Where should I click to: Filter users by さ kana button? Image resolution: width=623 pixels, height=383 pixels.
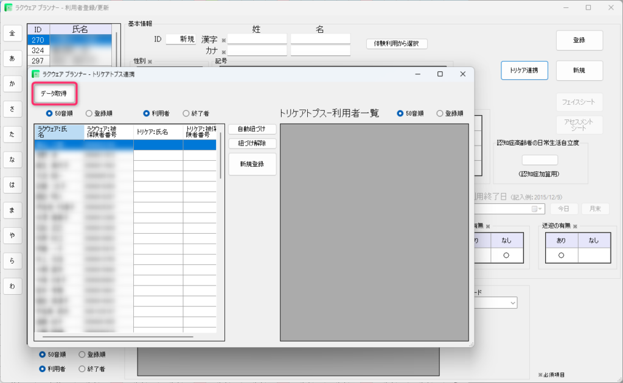coord(12,109)
